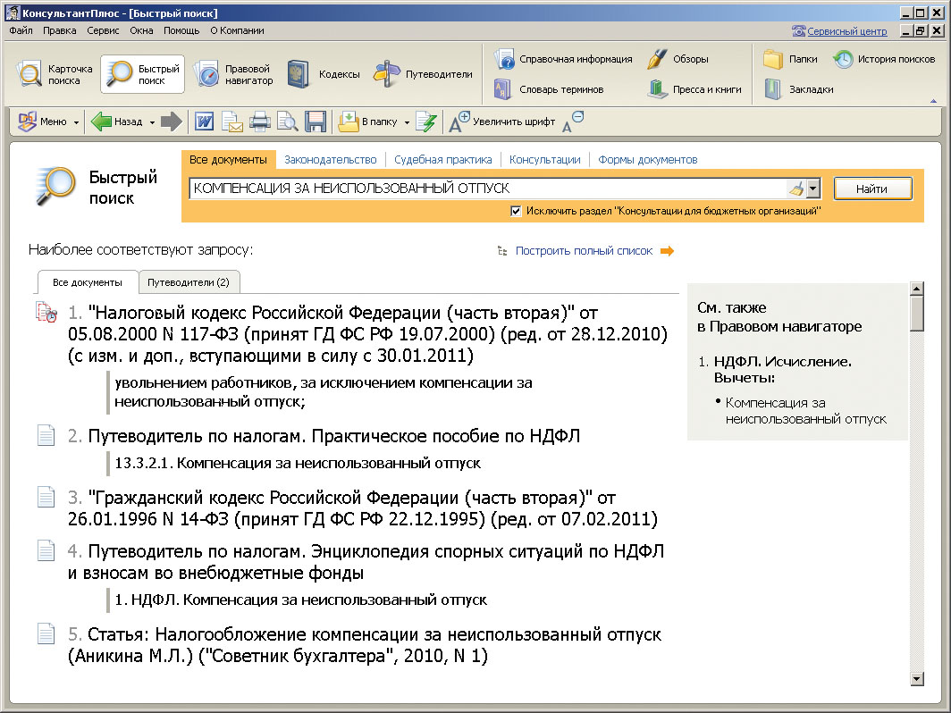This screenshot has height=713, width=951.
Task: Open the В папку dropdown arrow
Action: pos(407,122)
